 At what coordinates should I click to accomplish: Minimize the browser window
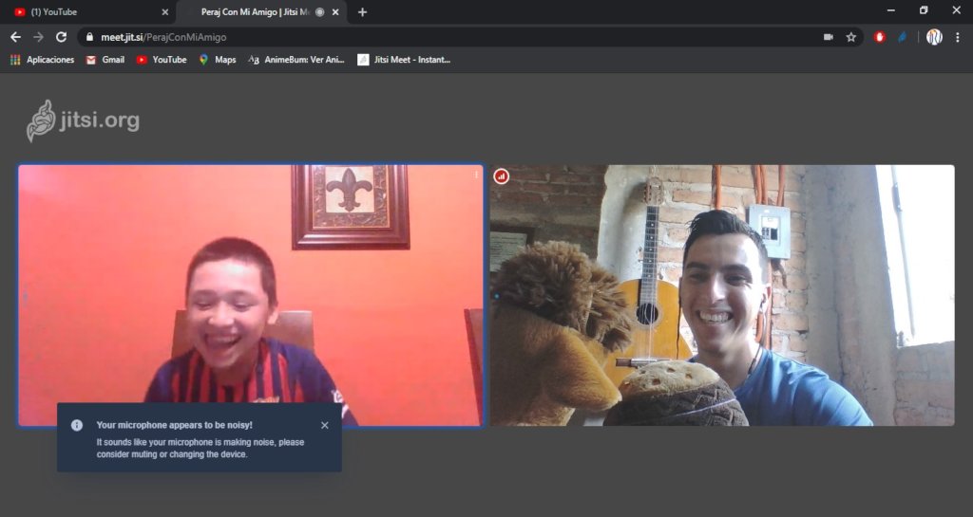891,10
